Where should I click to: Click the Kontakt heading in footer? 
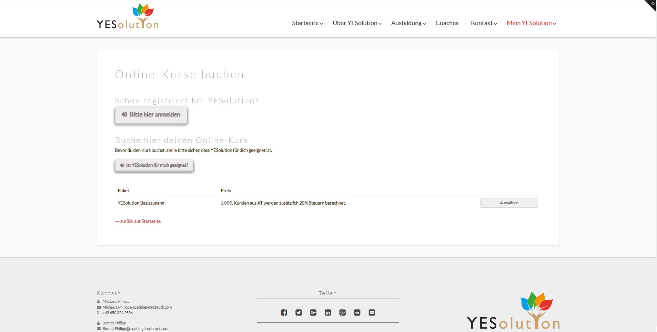point(109,293)
